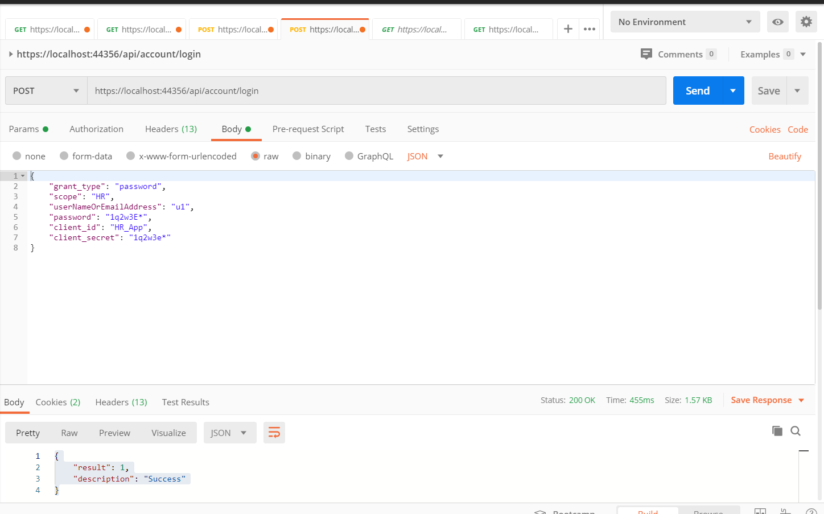This screenshot has width=824, height=514.
Task: Copy the response using the copy icon
Action: coord(777,431)
